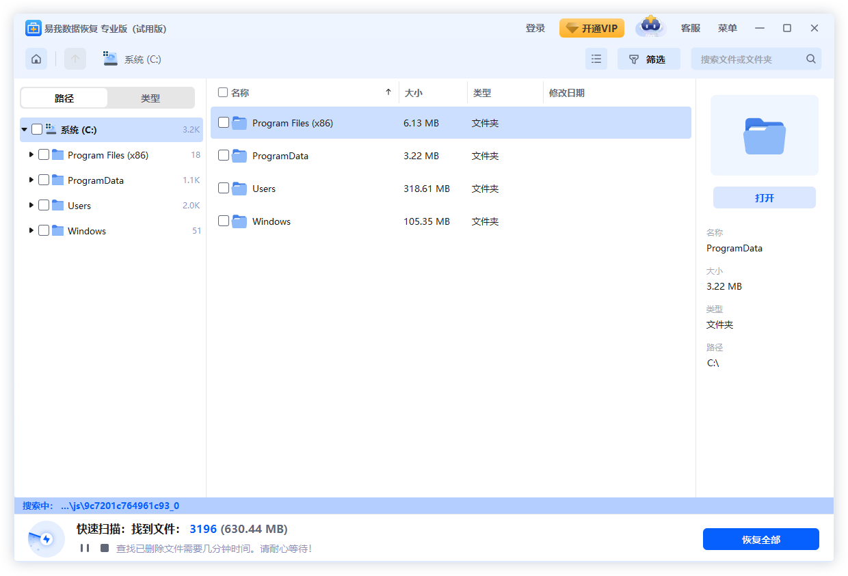Expand the Windows tree node
Image resolution: width=848 pixels, height=576 pixels.
31,230
